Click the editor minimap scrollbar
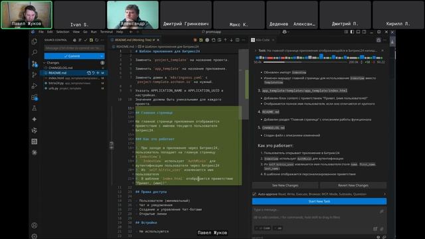The image size is (425, 239). pos(244,84)
